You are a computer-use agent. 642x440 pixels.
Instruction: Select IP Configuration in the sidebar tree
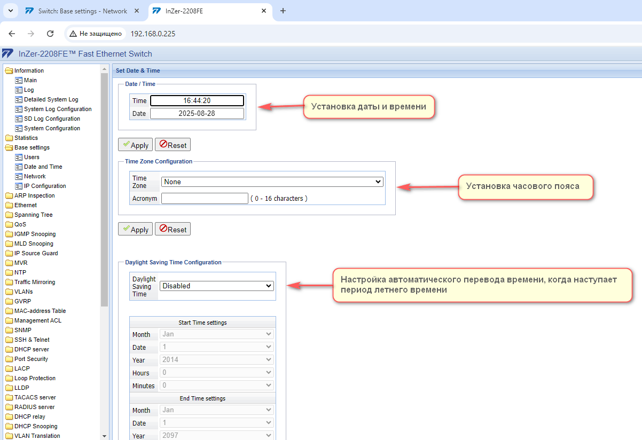point(45,186)
